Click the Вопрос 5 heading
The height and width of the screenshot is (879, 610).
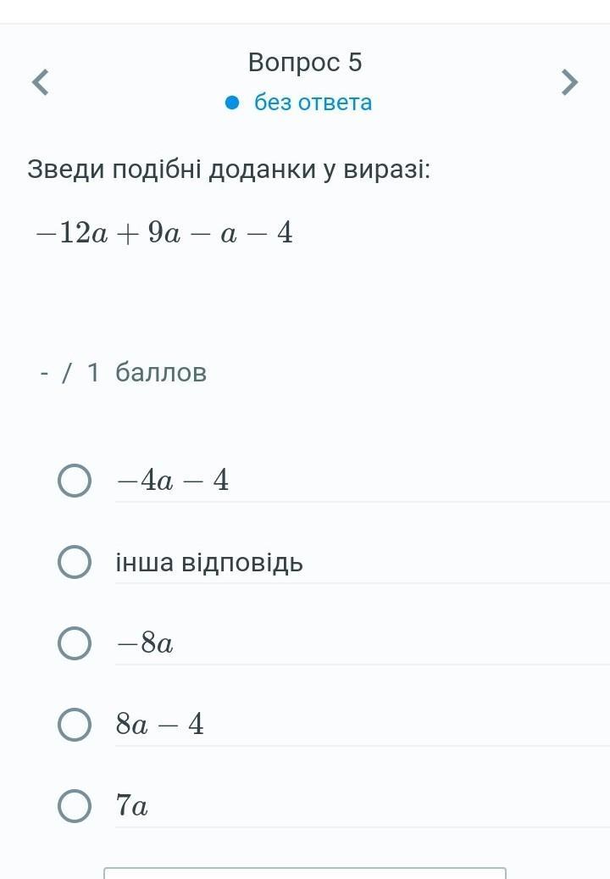pyautogui.click(x=305, y=63)
